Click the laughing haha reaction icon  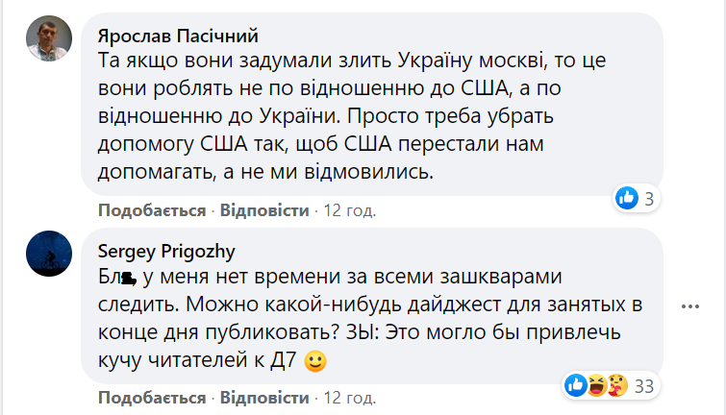(x=597, y=386)
